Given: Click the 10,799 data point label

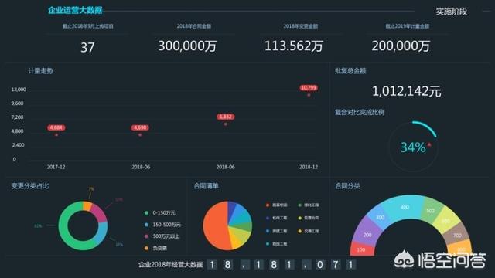Looking at the screenshot, I should click(309, 88).
